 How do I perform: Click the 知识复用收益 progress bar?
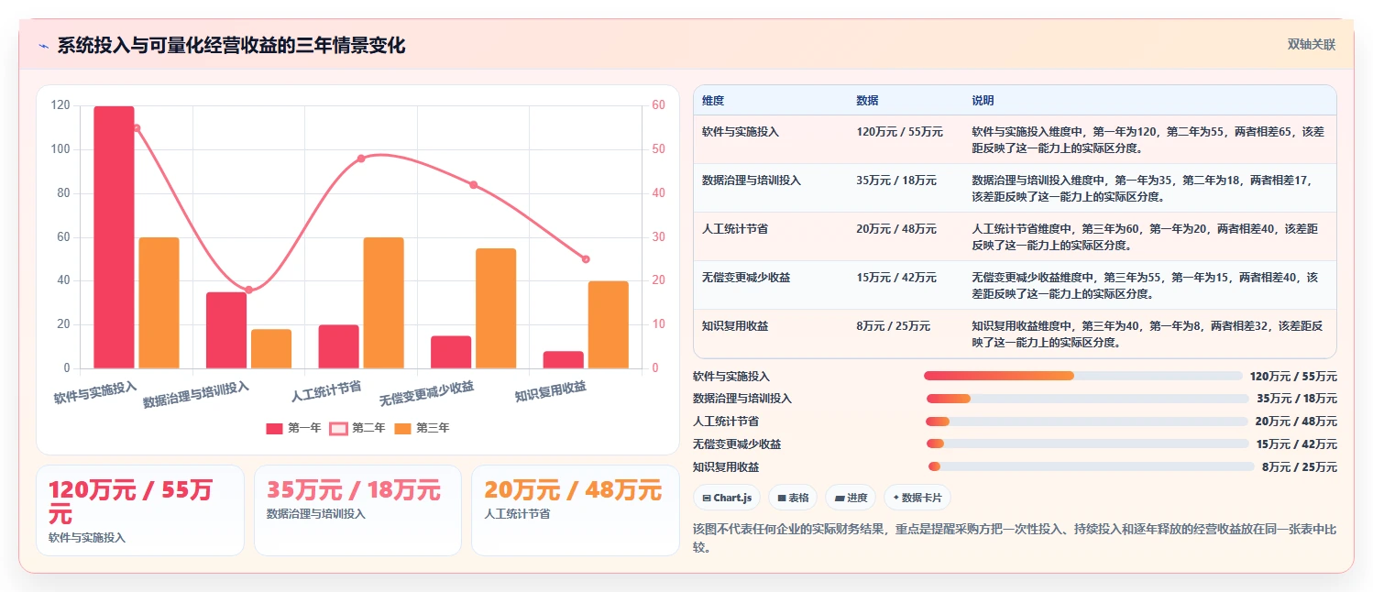(1091, 466)
